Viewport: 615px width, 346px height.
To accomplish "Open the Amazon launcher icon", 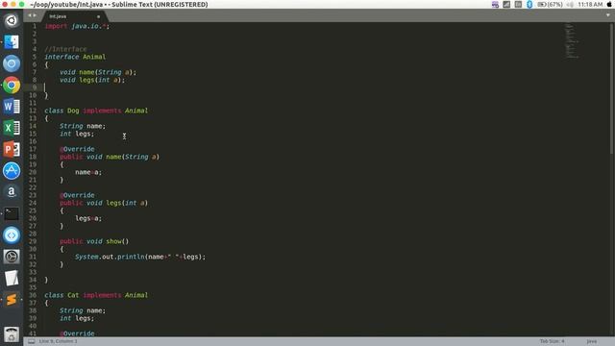I will coord(12,192).
